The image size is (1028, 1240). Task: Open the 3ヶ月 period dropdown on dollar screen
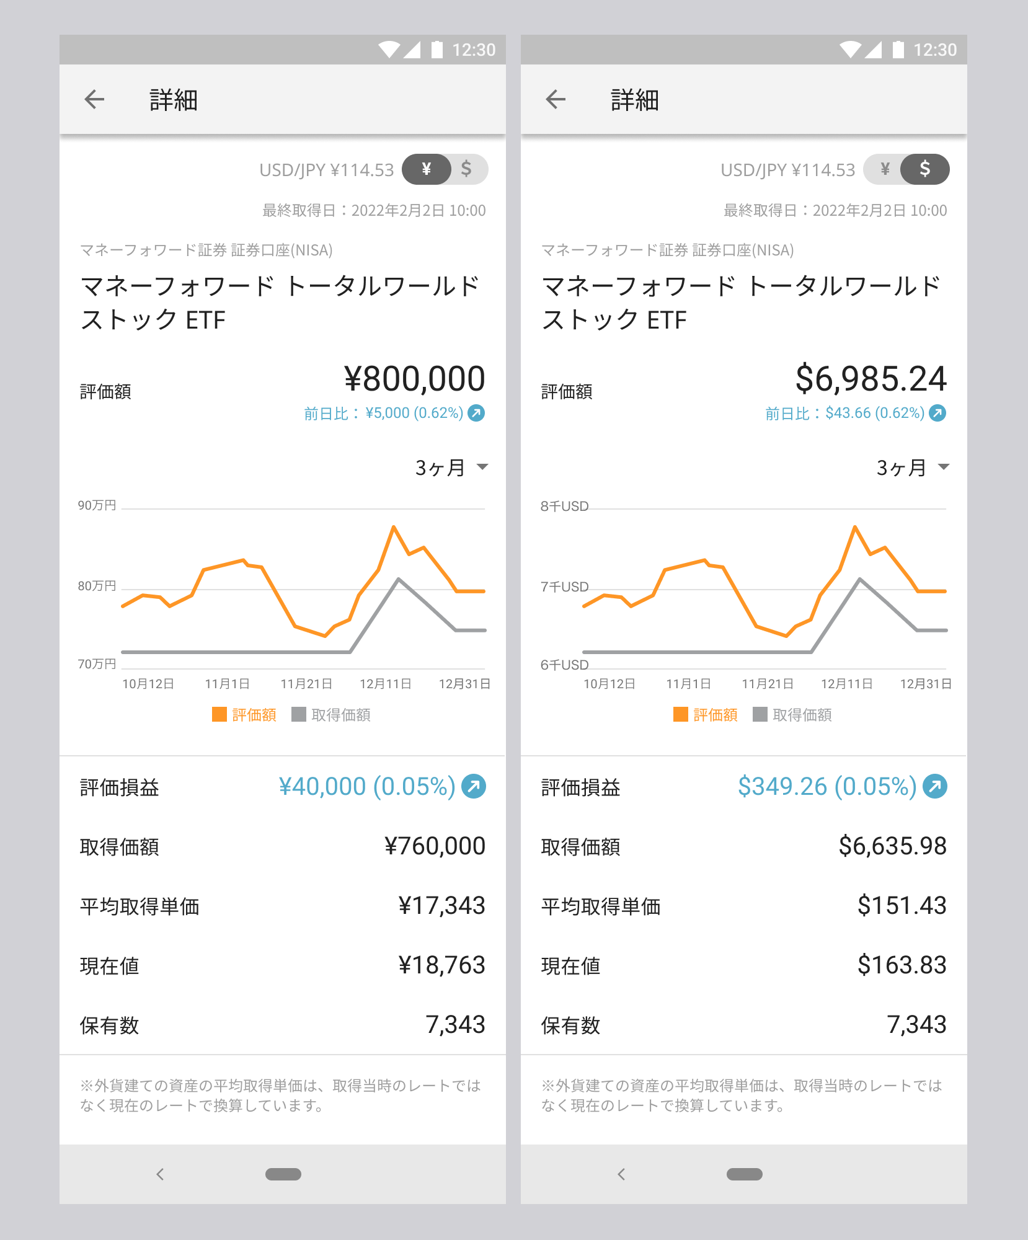coord(913,467)
